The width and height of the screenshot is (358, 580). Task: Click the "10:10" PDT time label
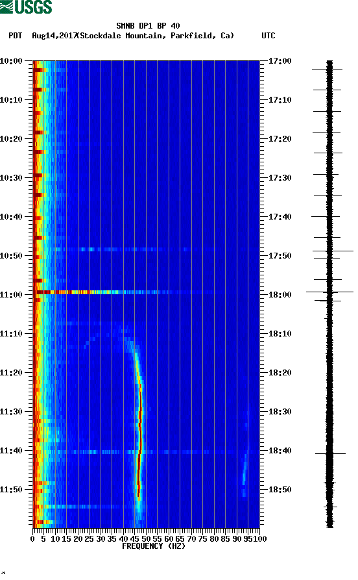tap(11, 99)
